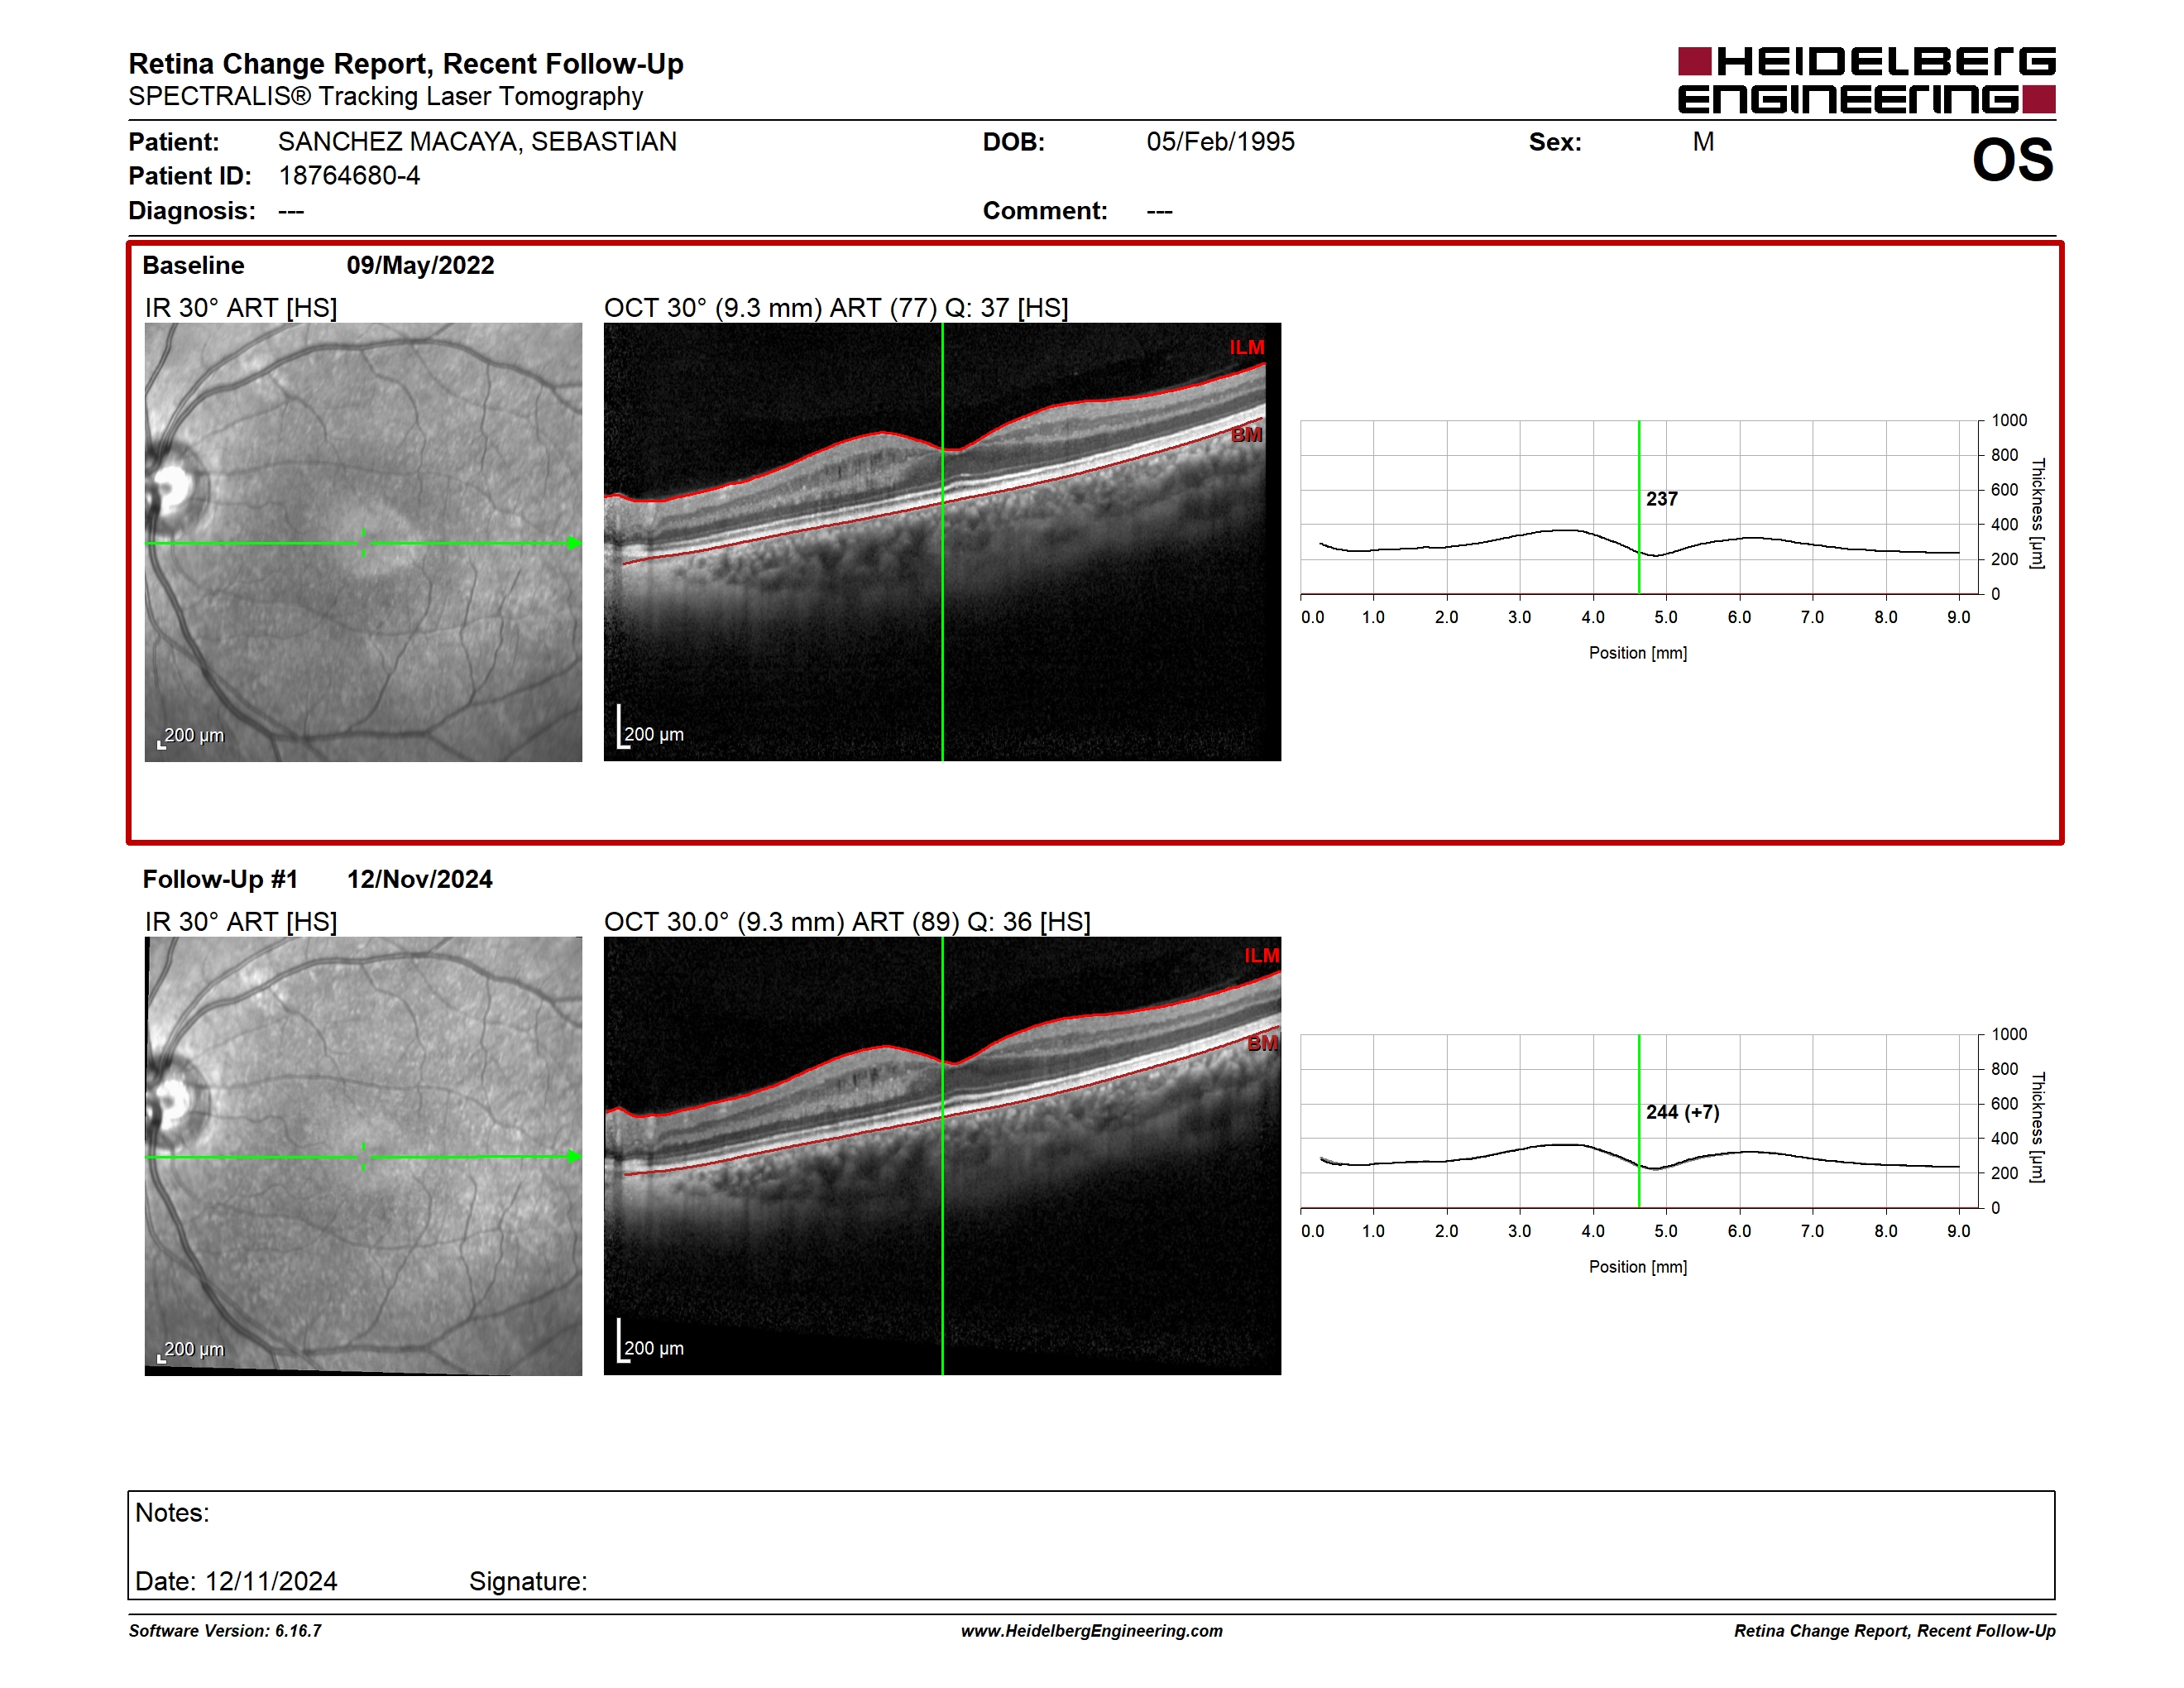Select the report title 'Retina Change Report, Recent Follow-Up'
The image size is (2184, 1688).
pyautogui.click(x=406, y=64)
